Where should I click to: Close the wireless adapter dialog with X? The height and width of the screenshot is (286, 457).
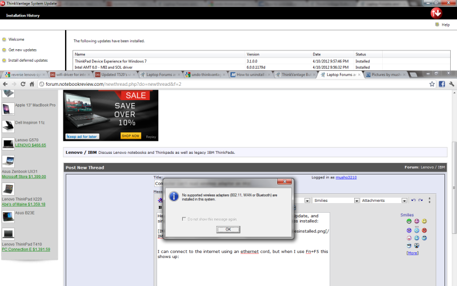284,181
